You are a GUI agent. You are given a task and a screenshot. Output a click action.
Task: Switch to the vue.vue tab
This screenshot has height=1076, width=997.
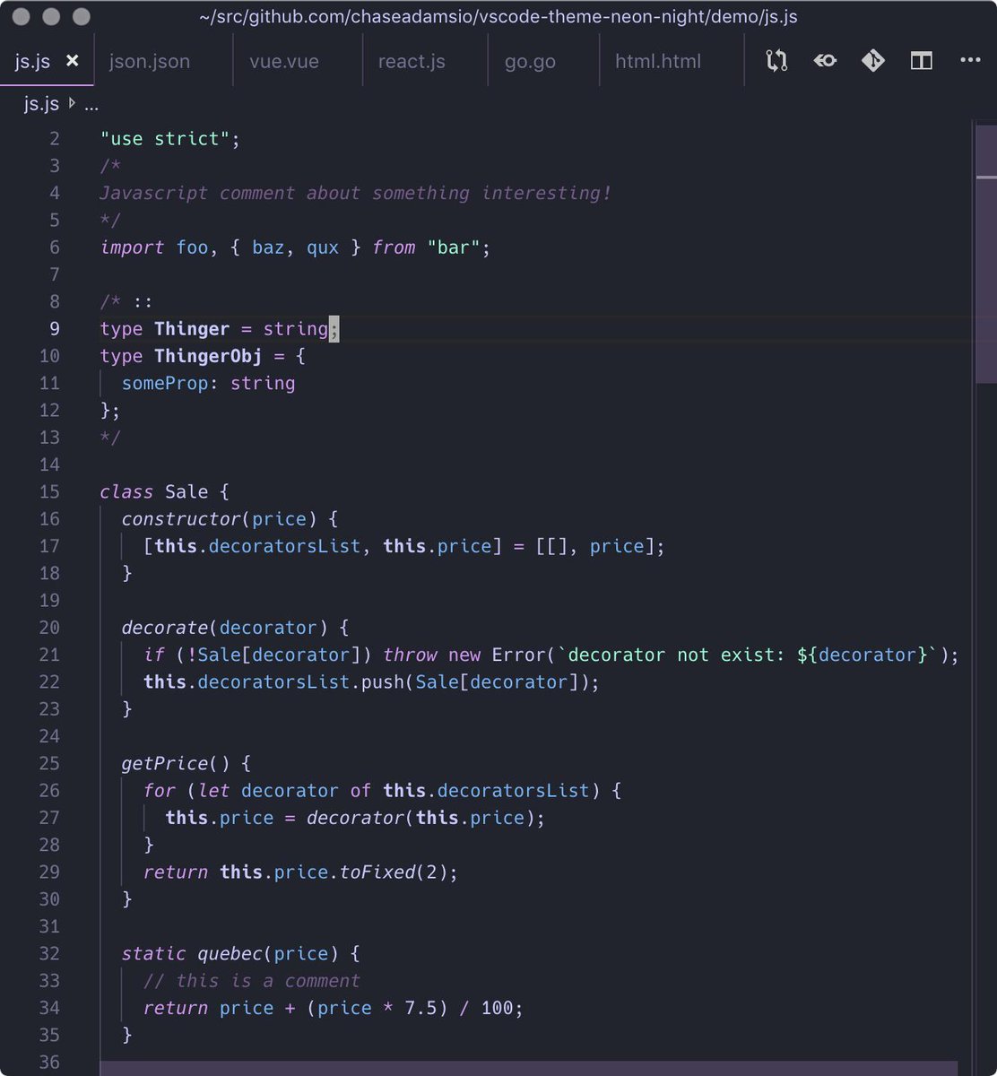(x=283, y=60)
